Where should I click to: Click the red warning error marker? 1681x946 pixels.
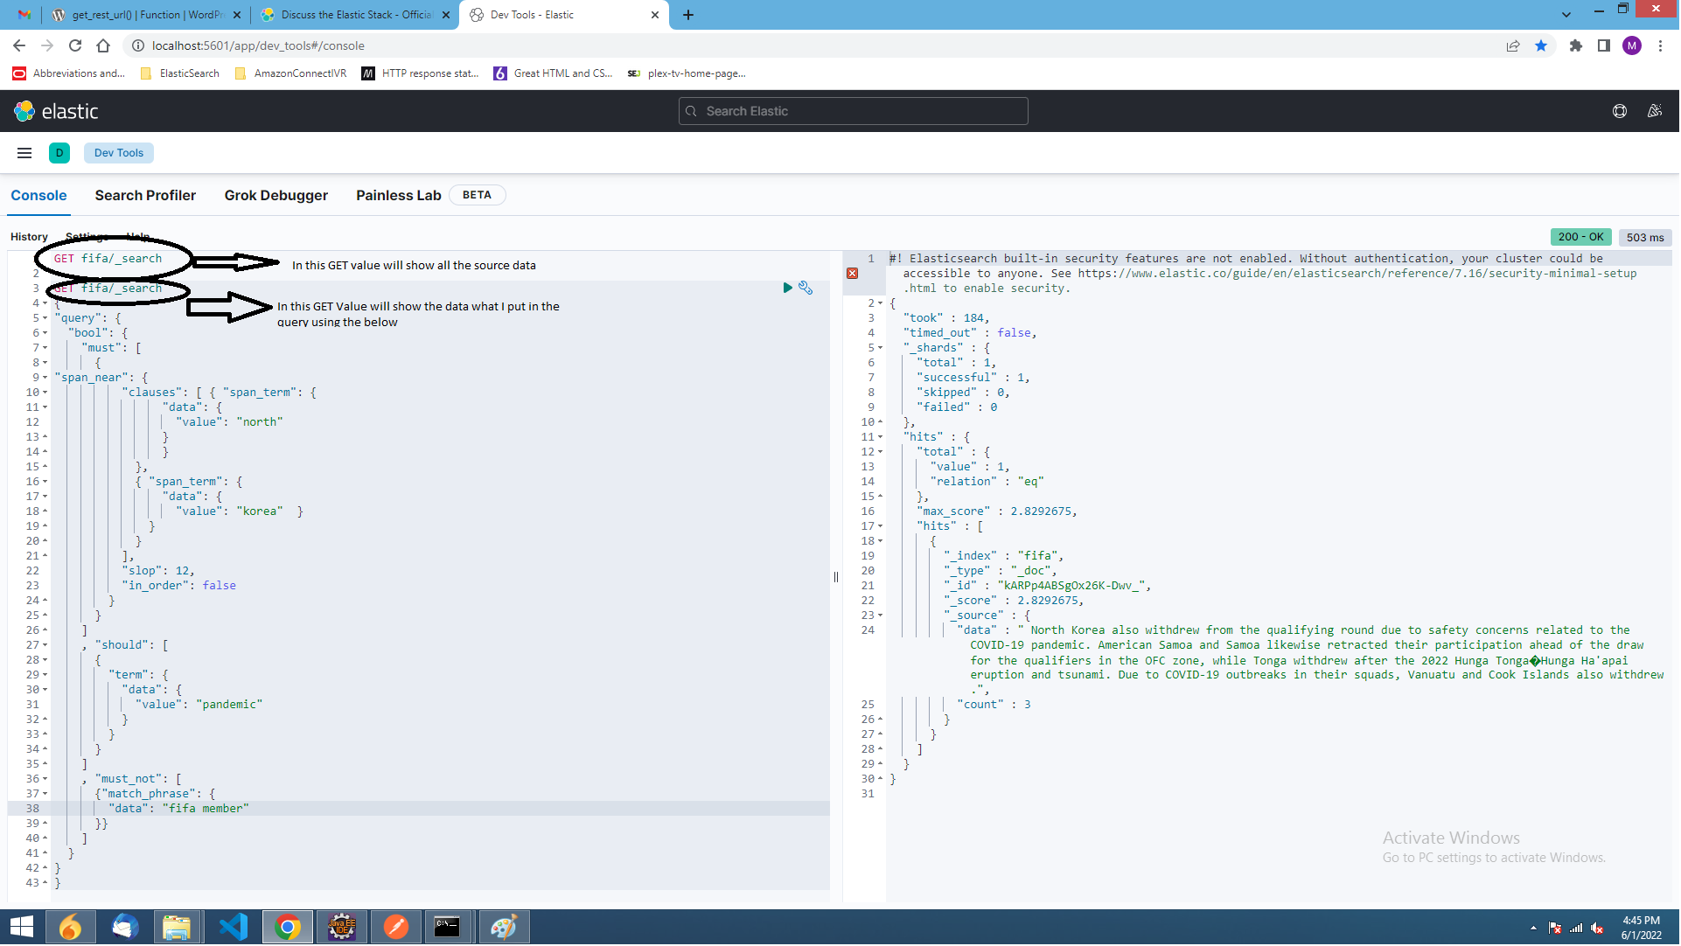click(x=853, y=274)
